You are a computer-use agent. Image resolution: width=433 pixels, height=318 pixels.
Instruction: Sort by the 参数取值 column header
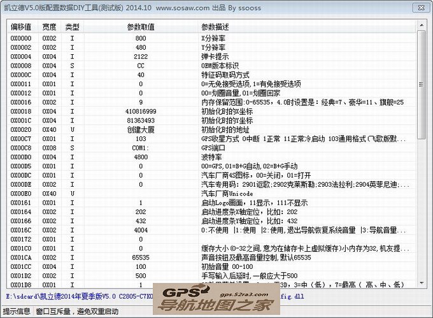tap(140, 28)
